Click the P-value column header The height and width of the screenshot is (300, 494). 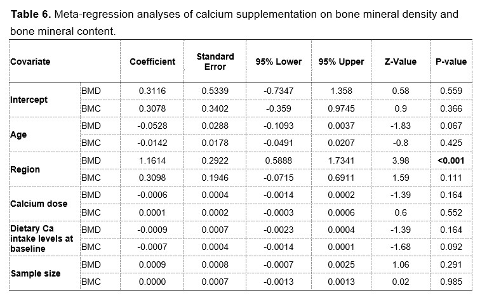pos(451,62)
